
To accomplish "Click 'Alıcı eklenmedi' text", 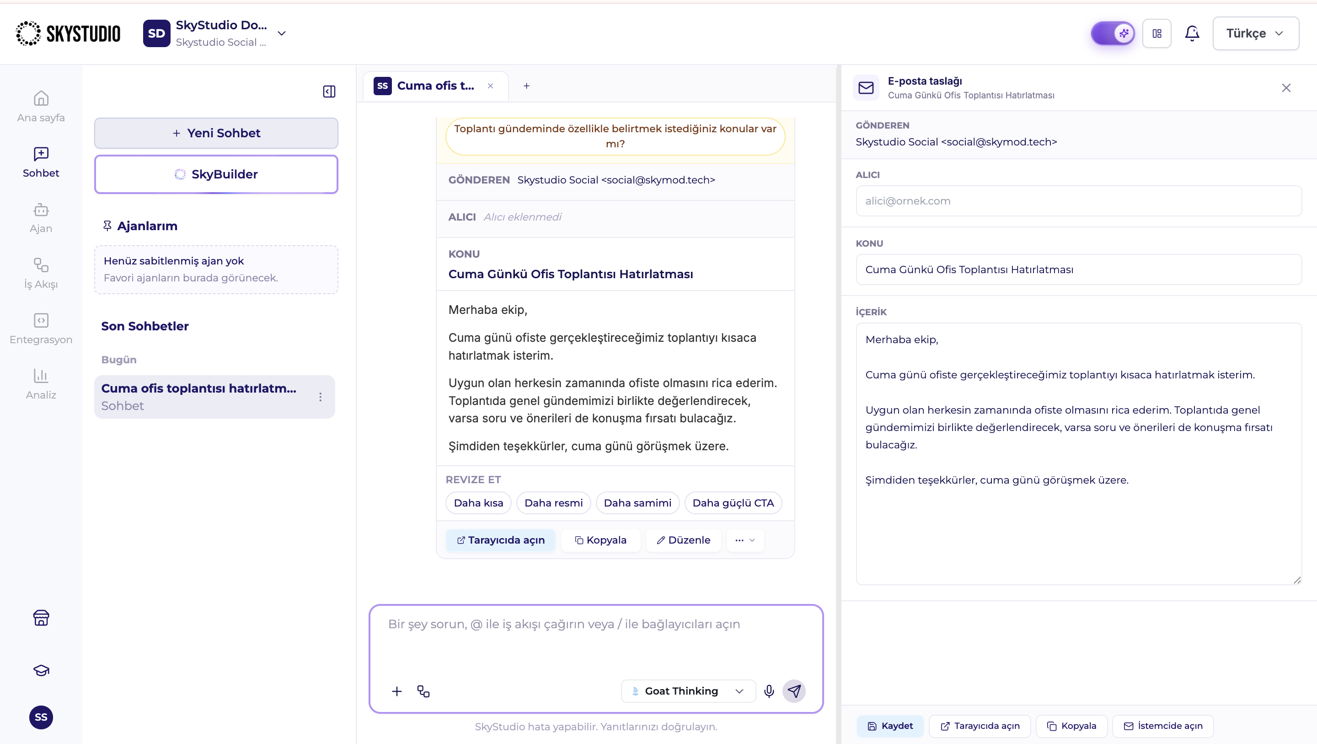I will pos(522,217).
